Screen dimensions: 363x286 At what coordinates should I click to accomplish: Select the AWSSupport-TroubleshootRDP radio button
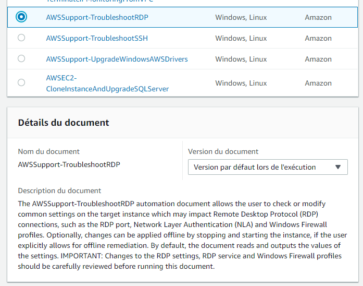click(21, 17)
